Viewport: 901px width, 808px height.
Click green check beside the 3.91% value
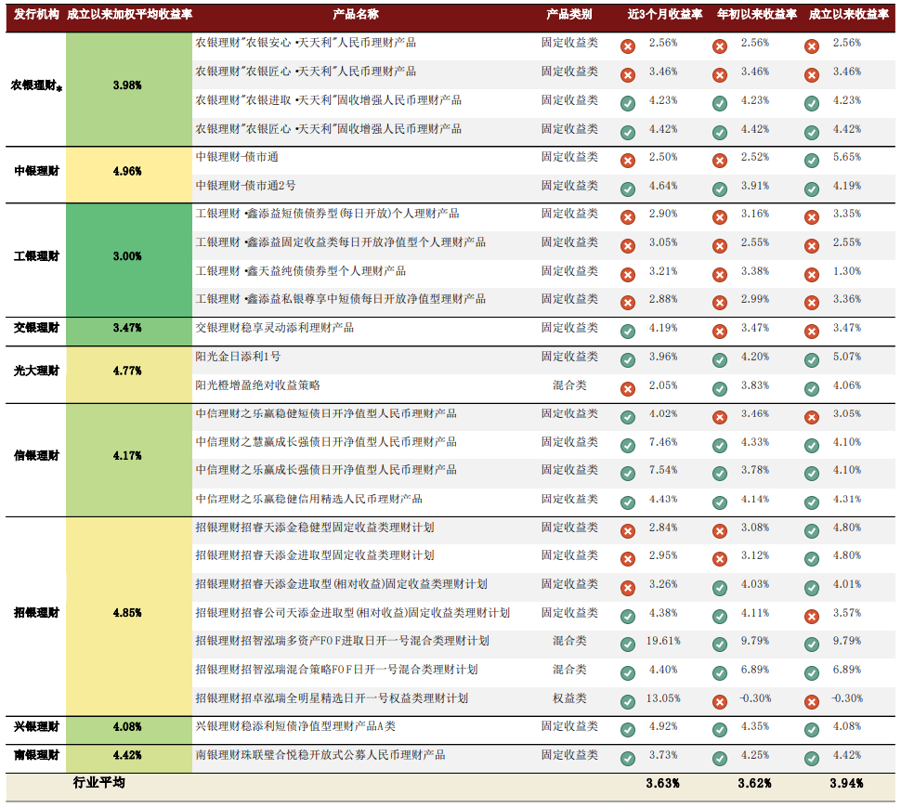point(720,189)
